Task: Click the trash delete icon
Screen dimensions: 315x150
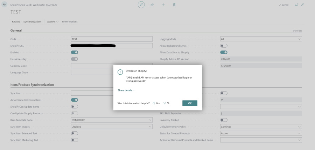Action: (x=174, y=5)
